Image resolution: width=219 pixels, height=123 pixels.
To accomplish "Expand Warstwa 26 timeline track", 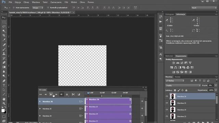I will tap(40, 101).
